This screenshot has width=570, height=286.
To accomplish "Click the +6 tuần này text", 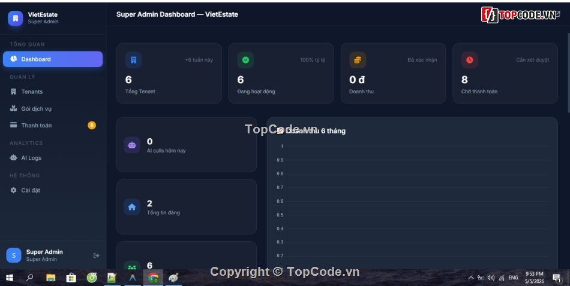I will pos(199,60).
